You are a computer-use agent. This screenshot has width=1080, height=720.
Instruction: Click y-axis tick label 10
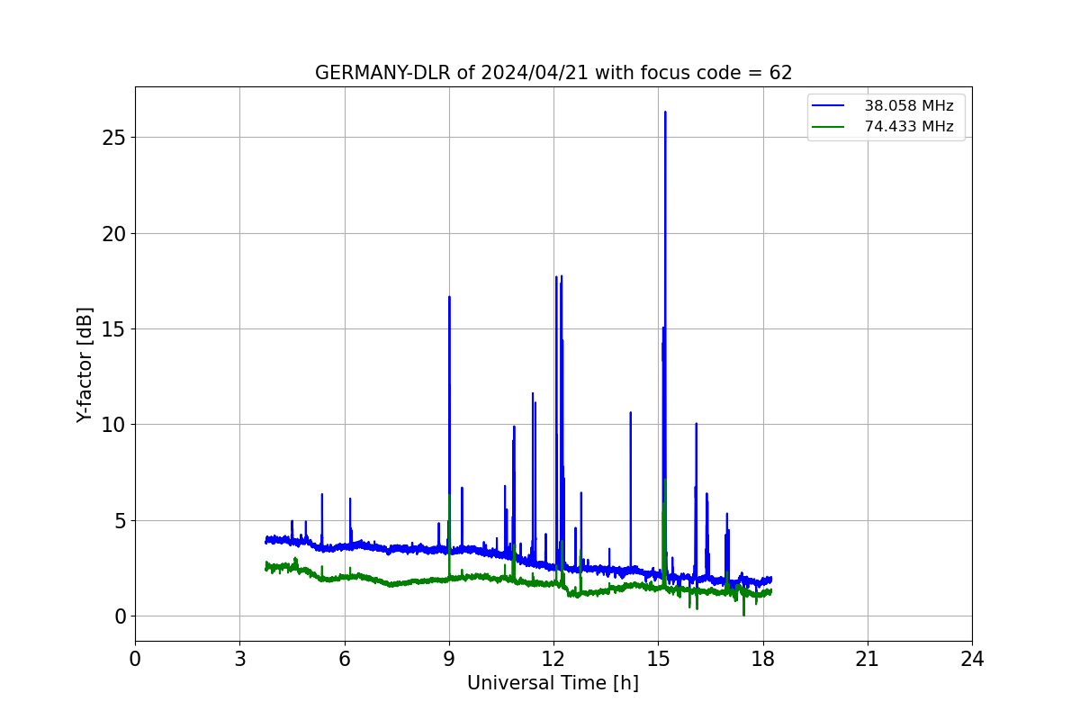(114, 425)
